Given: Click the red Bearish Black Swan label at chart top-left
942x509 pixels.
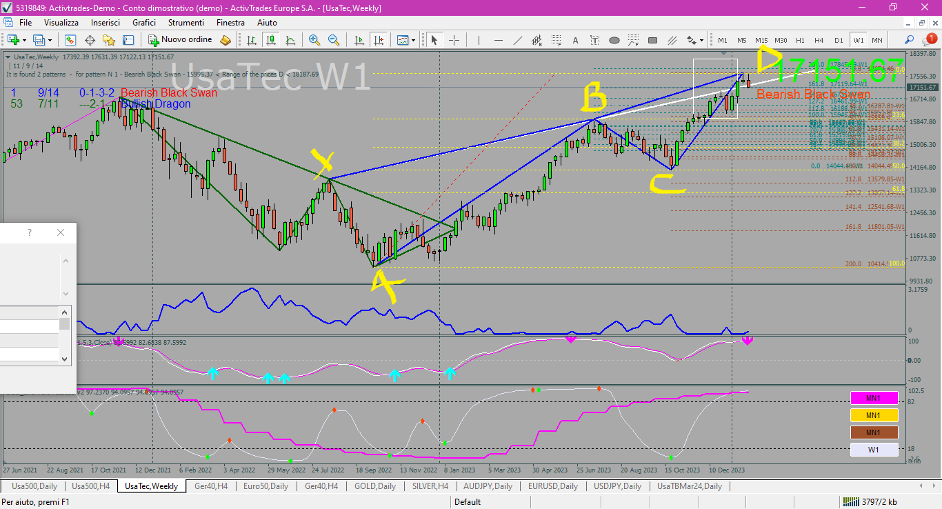Looking at the screenshot, I should point(169,92).
